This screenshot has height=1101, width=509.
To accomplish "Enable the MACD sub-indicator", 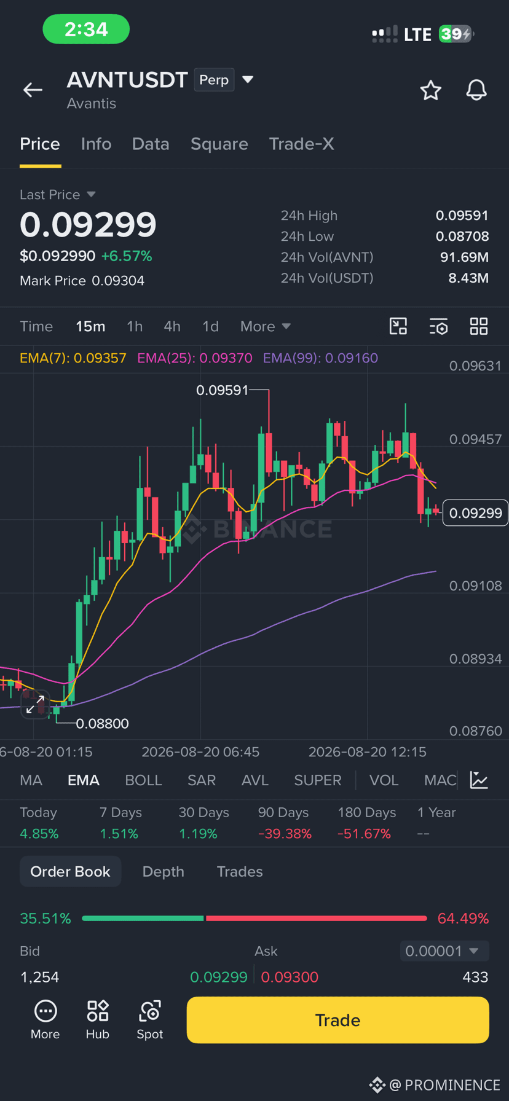I will pyautogui.click(x=440, y=780).
